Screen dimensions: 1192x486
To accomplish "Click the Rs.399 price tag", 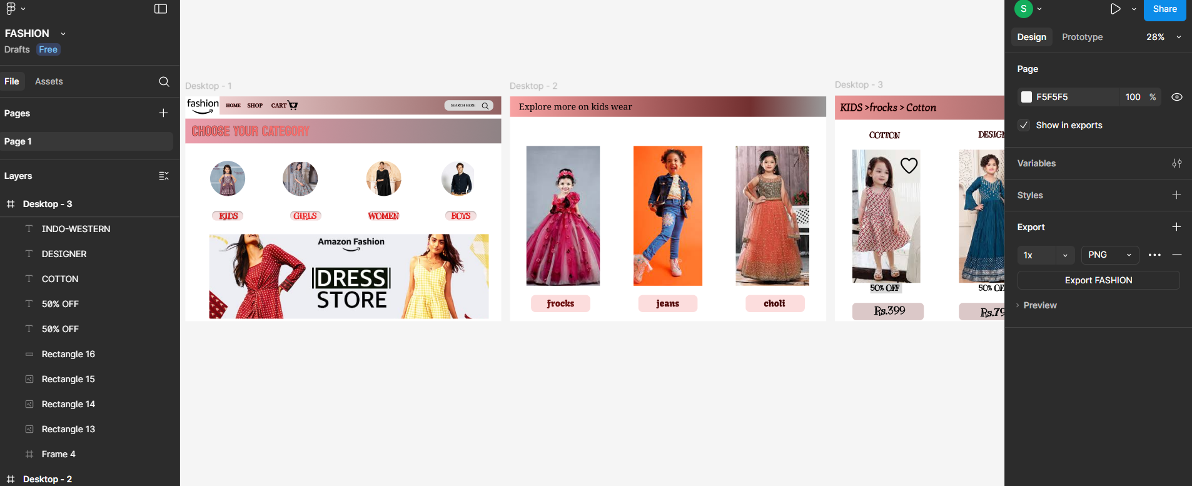I will [888, 311].
